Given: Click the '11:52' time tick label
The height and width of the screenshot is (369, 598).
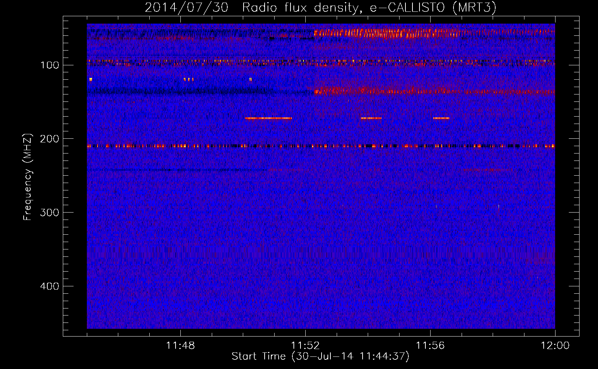Looking at the screenshot, I should [305, 346].
